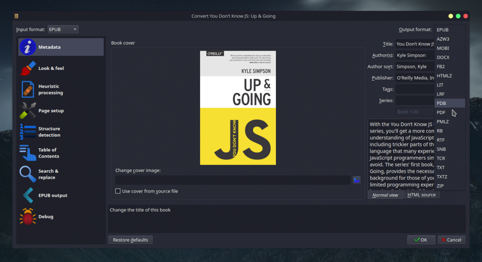Screen dimensions: 482x262
Task: Click the Change cover image path field
Action: click(x=233, y=180)
